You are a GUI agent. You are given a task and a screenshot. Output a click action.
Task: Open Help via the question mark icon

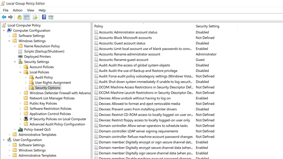click(44, 17)
